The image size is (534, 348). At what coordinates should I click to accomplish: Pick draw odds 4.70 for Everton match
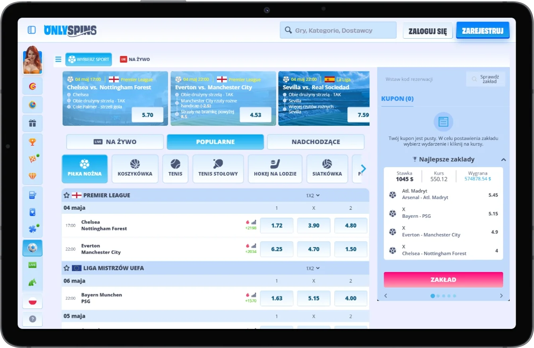click(x=314, y=249)
